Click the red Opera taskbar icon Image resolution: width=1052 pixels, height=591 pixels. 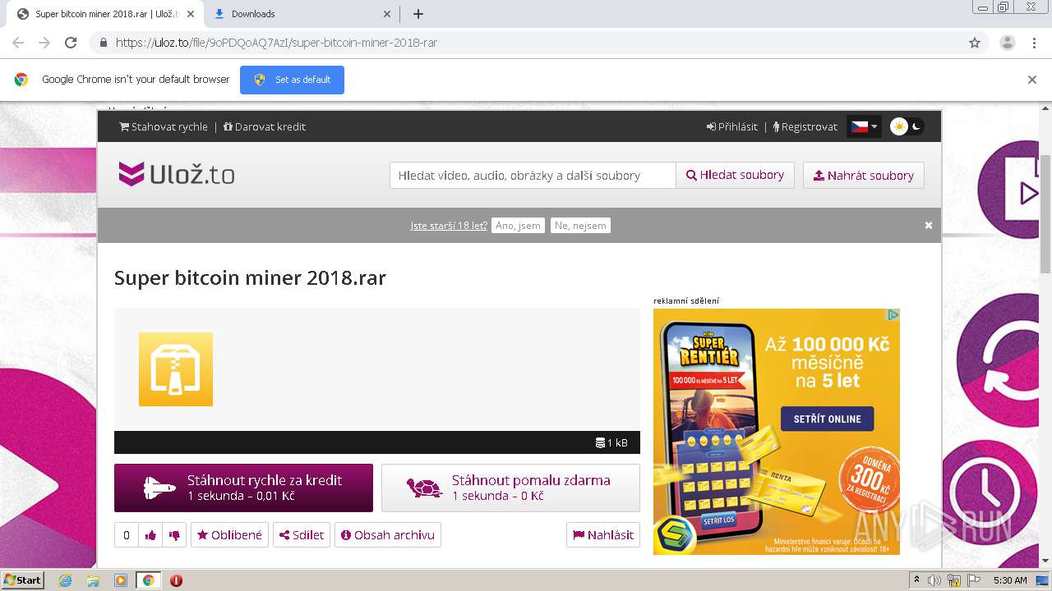click(176, 580)
